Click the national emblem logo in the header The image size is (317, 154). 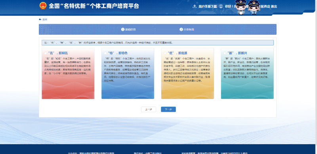coord(43,6)
